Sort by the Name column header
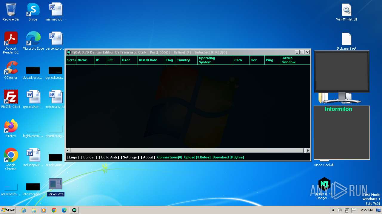 [85, 60]
